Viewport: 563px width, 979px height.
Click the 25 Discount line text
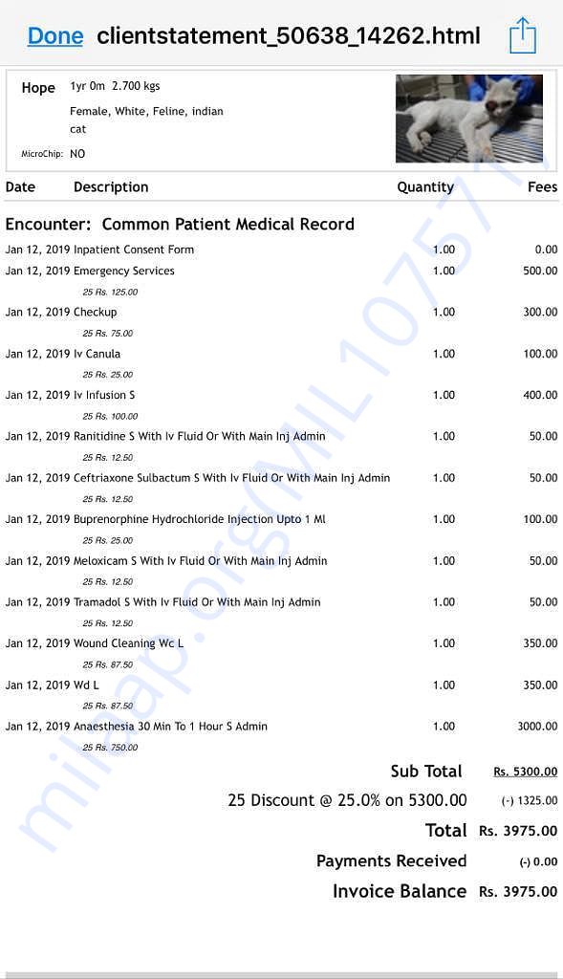pos(347,800)
